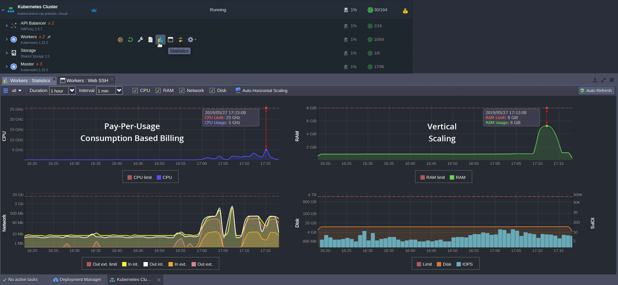Open Config wrench icon for Workers

[140, 40]
